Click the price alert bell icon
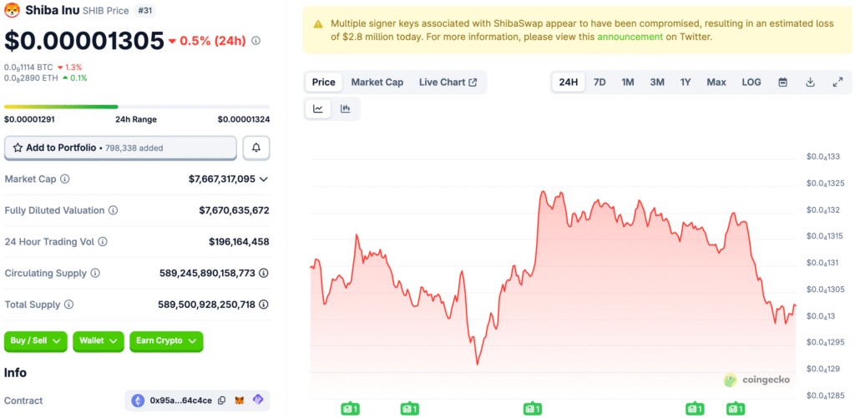 256,148
